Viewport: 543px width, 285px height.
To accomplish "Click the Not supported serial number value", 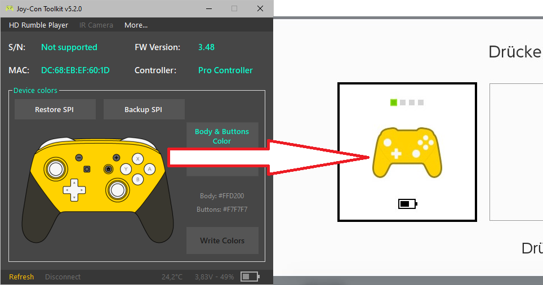I will pyautogui.click(x=69, y=47).
